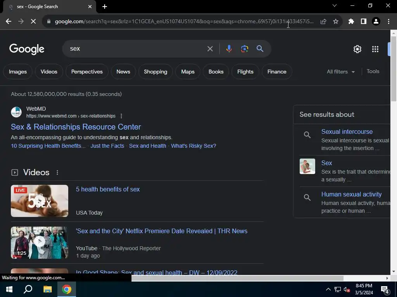Open a new tab with the plus button
Screen dimensions: 397x297
[105, 7]
